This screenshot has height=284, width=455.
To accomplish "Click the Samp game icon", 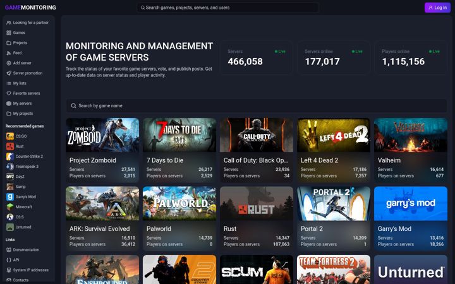I will (10, 187).
